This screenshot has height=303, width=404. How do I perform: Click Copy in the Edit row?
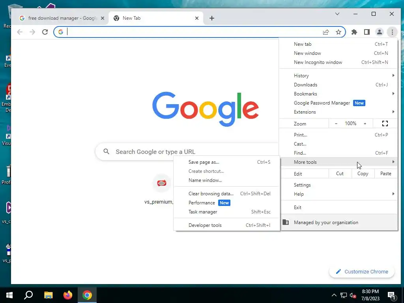coord(363,174)
